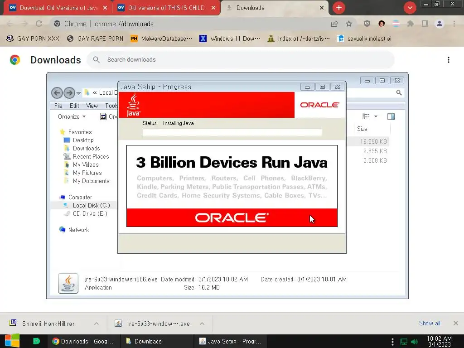Open the Shimeji_HankHill.rar download item
This screenshot has width=464, height=348.
point(48,324)
